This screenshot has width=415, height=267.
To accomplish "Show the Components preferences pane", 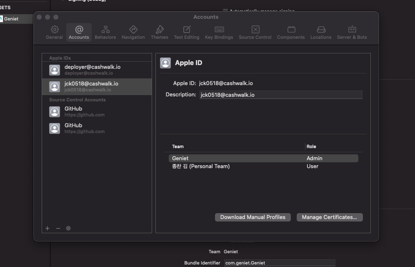I will point(291,32).
